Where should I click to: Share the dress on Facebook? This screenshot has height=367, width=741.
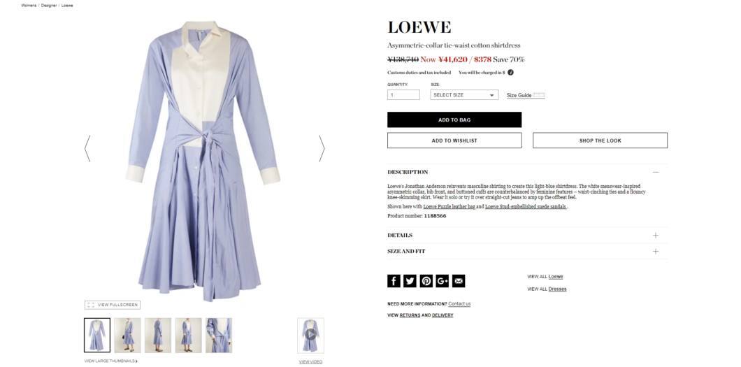tap(394, 281)
